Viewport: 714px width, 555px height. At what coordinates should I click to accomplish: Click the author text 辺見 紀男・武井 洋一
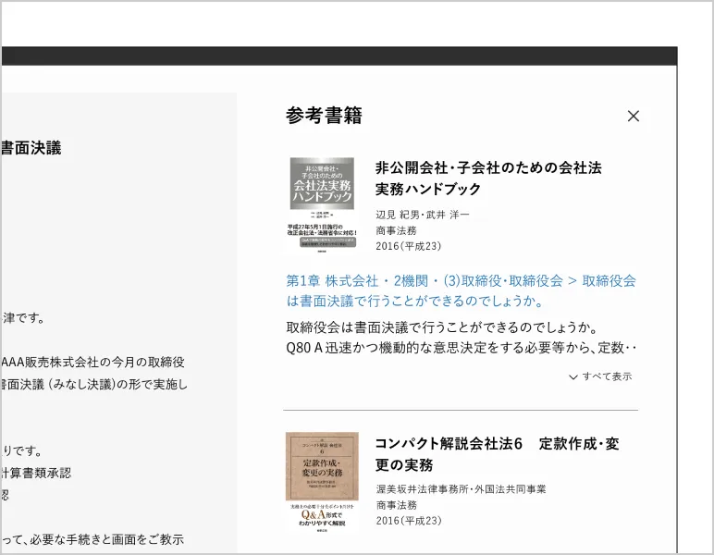(x=422, y=215)
